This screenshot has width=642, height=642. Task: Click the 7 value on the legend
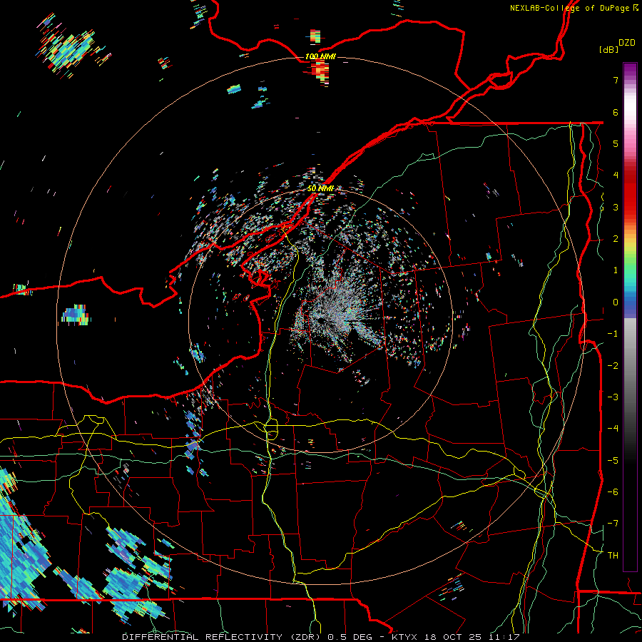tap(616, 80)
